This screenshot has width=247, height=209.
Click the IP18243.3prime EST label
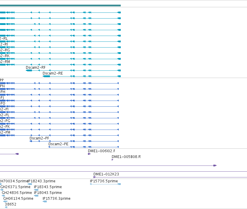pos(42,181)
